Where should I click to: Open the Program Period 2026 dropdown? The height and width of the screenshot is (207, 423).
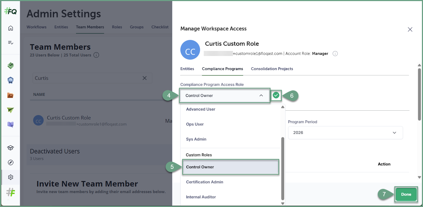[x=345, y=133]
